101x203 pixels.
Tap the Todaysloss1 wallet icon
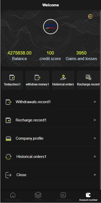(x=12, y=77)
